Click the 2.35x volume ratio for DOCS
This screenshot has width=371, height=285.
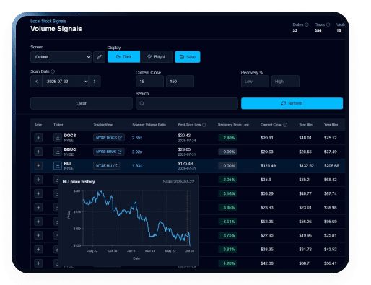click(137, 138)
